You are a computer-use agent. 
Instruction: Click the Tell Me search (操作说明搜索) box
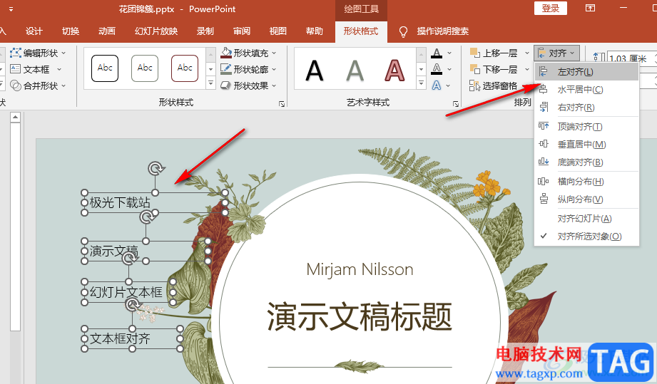coord(442,31)
